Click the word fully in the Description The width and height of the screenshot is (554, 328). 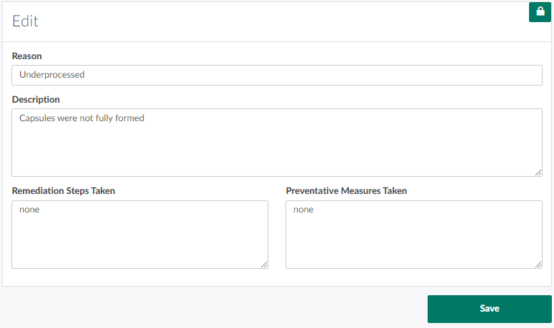pos(103,118)
